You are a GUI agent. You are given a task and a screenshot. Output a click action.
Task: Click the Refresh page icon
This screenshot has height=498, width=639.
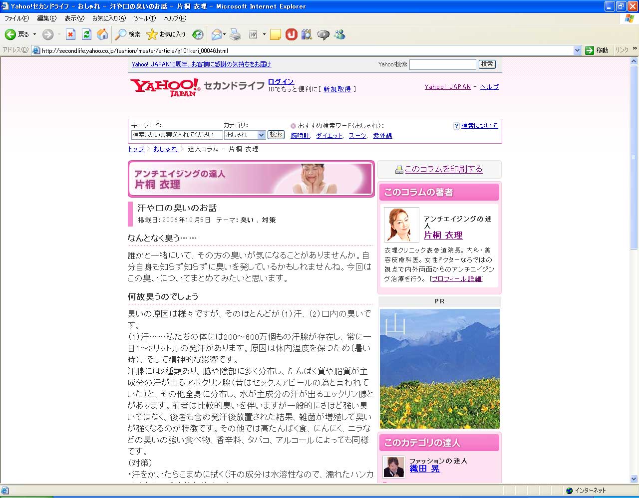coord(86,34)
